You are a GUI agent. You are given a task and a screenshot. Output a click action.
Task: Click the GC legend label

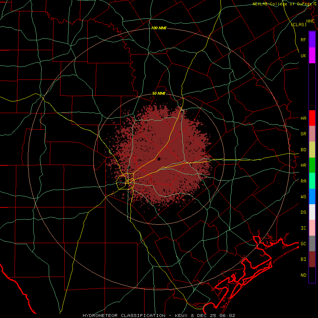(x=303, y=243)
